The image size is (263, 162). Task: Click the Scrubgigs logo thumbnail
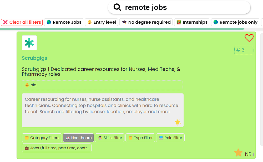[x=29, y=43]
